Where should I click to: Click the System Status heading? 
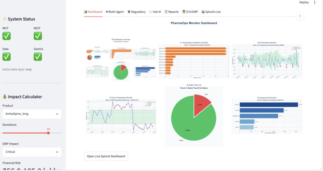click(x=21, y=19)
